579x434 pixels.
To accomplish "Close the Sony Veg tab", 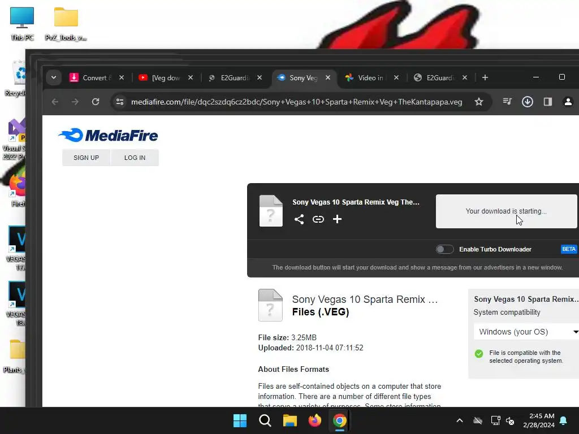I will tap(328, 77).
